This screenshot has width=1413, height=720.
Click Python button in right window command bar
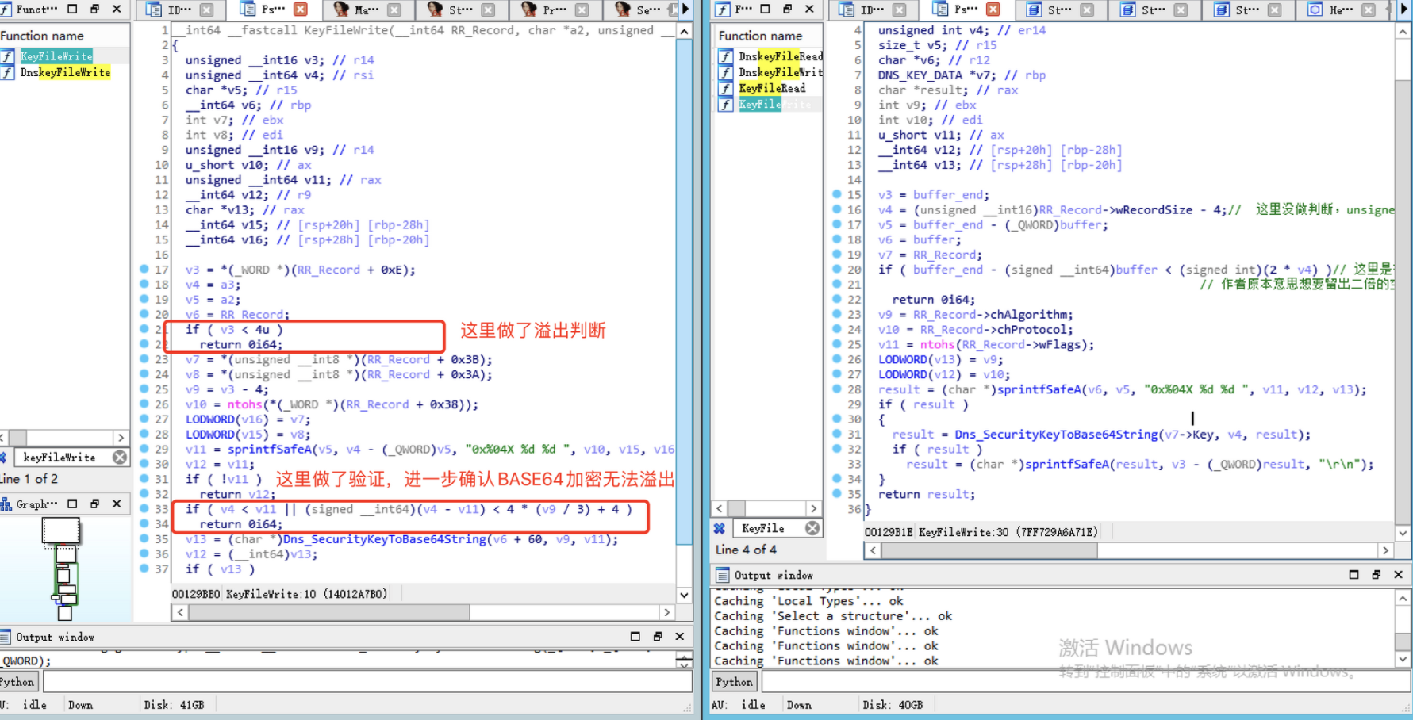click(x=734, y=682)
